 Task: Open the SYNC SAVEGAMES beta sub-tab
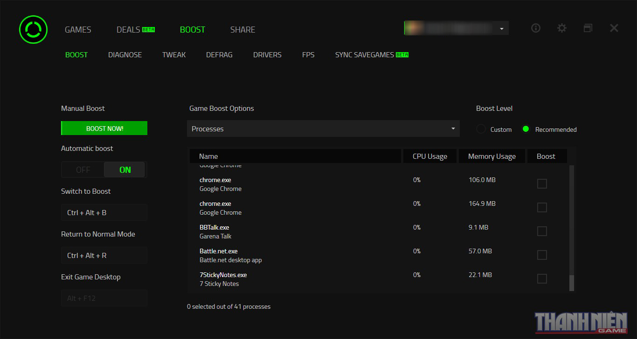tap(372, 54)
